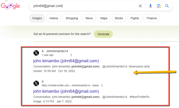Open three-dot menu of first result
The width and height of the screenshot is (179, 108).
[71, 55]
